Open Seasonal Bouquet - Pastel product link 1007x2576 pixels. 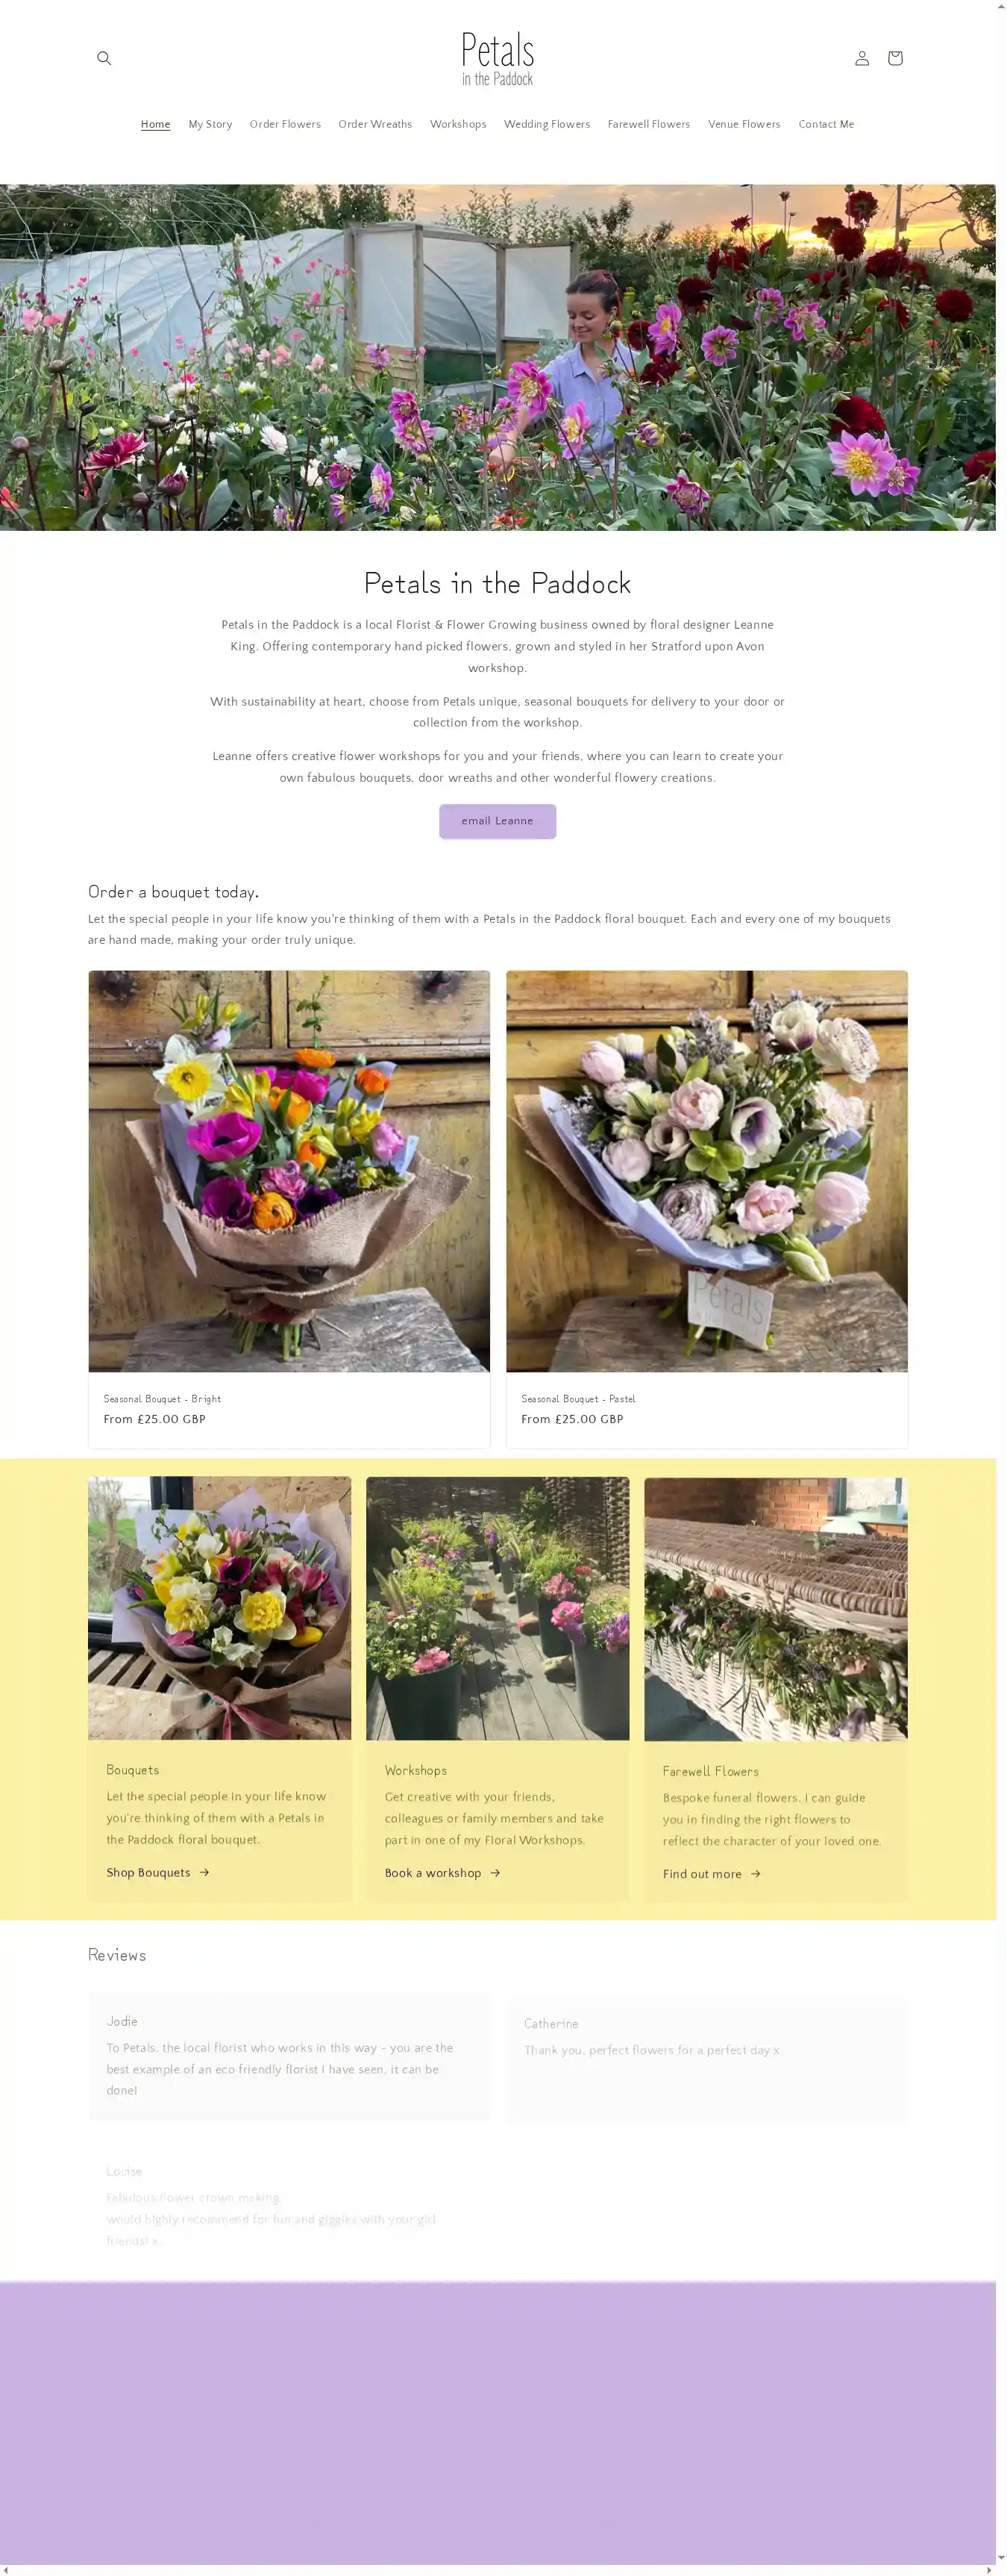(577, 1398)
